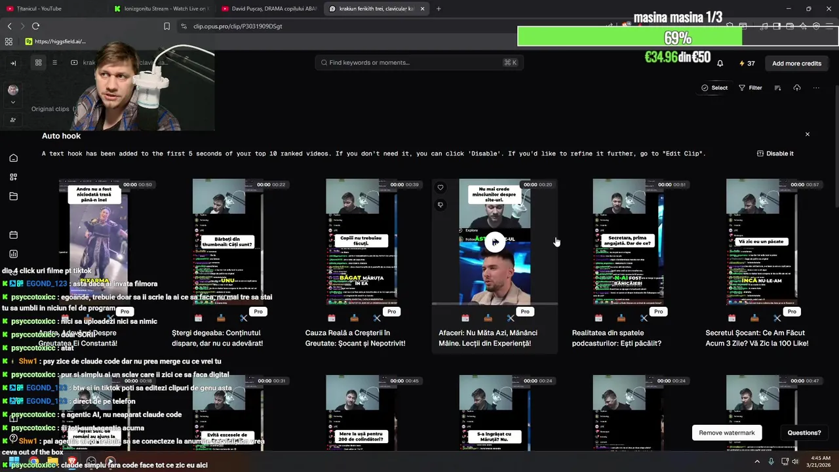
Task: Open a new browser tab
Action: tap(439, 9)
